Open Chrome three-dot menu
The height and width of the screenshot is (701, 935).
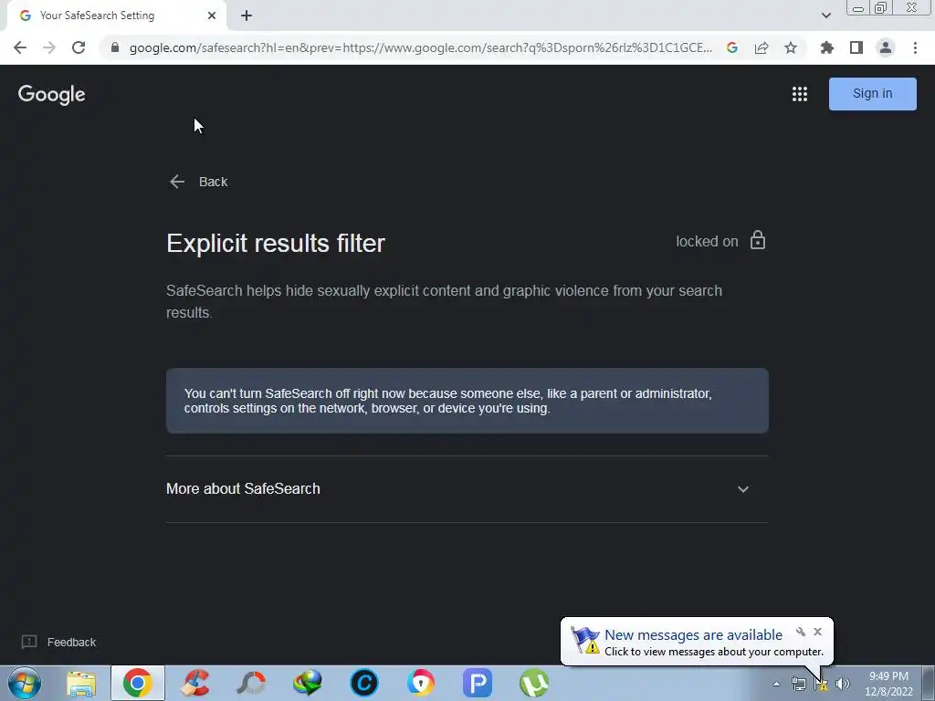pos(915,47)
